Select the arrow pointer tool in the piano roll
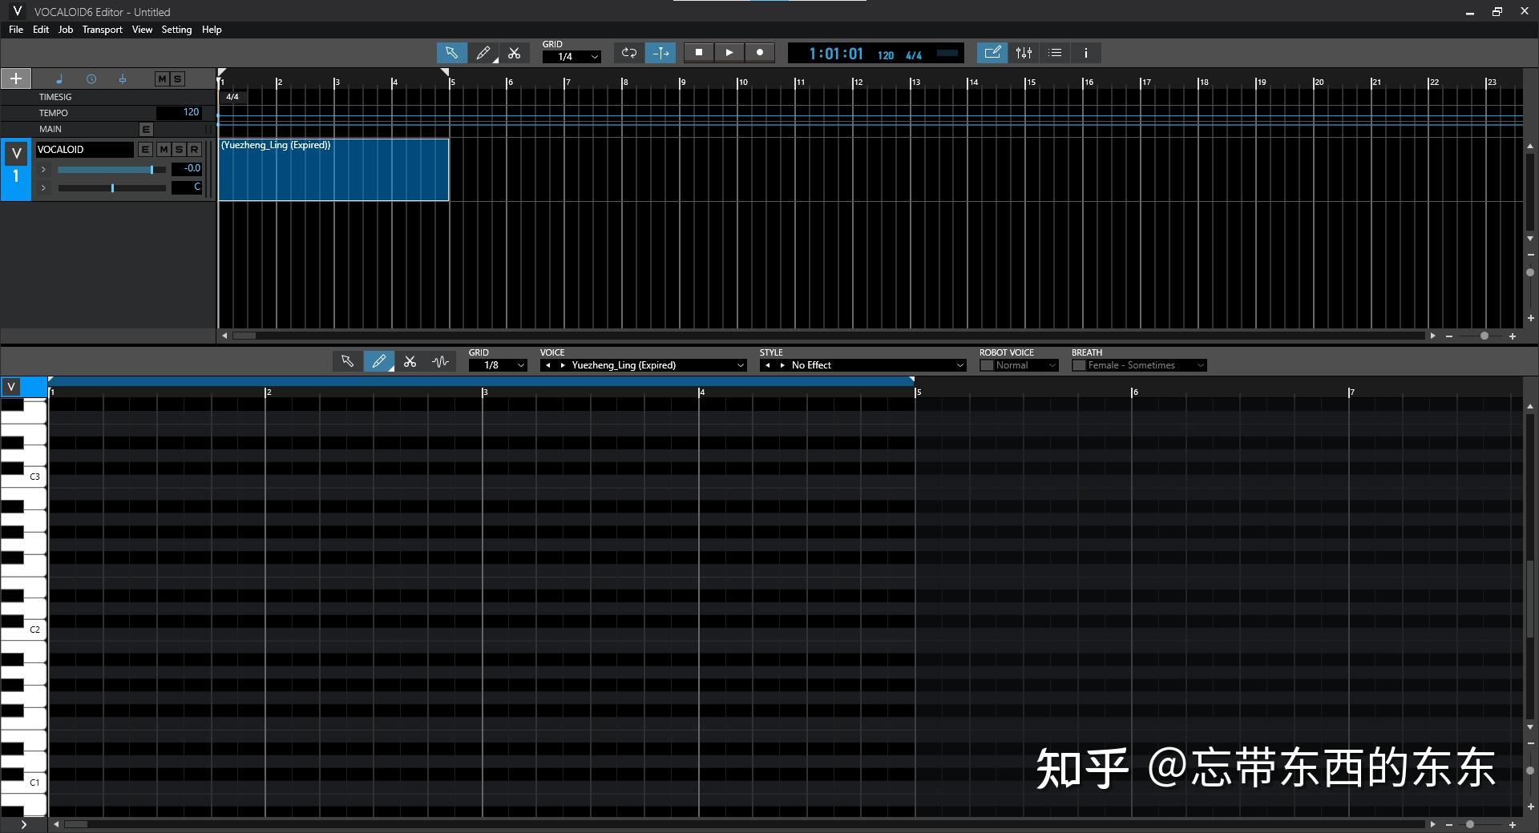 point(347,361)
